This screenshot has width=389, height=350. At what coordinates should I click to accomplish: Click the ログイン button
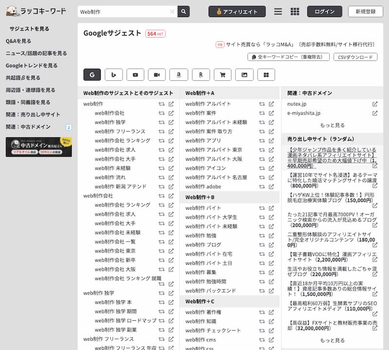(324, 12)
